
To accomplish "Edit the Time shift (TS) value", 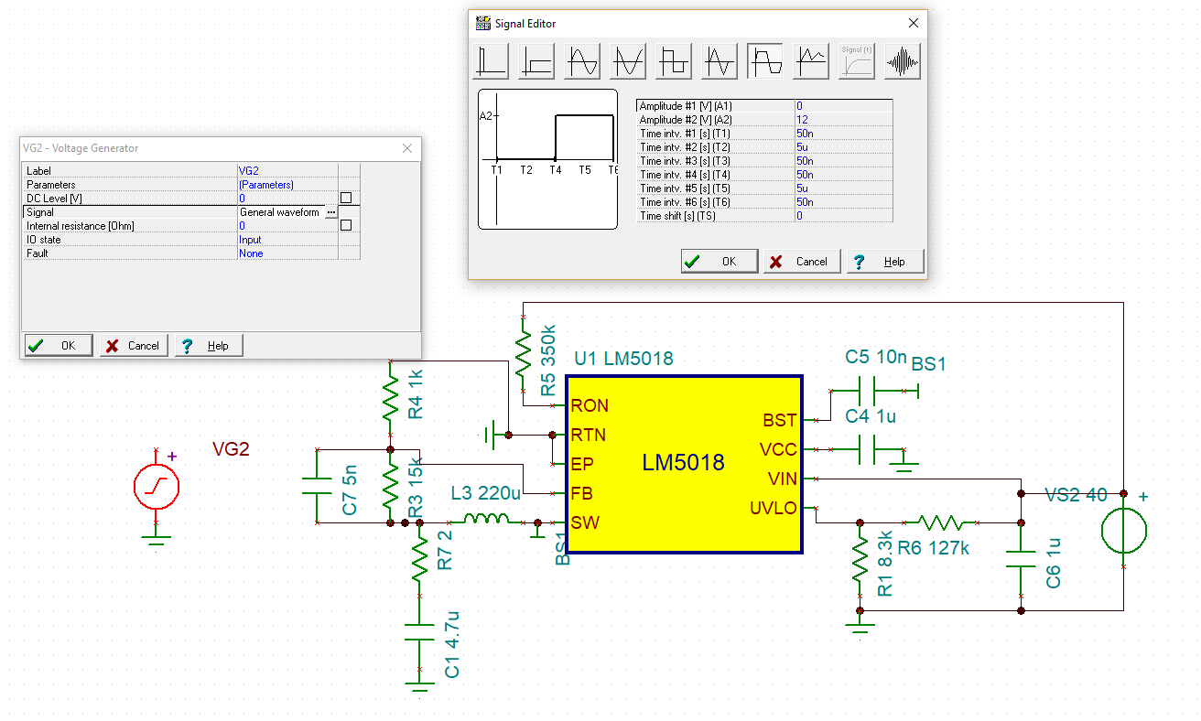I will tap(843, 216).
